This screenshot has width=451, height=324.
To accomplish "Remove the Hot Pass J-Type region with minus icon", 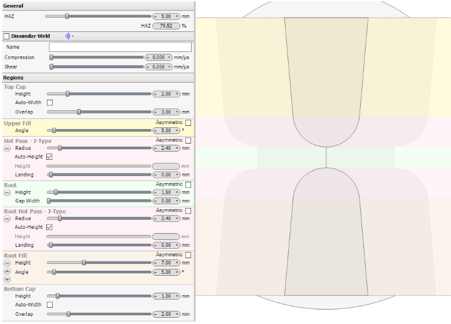I will coord(7,148).
